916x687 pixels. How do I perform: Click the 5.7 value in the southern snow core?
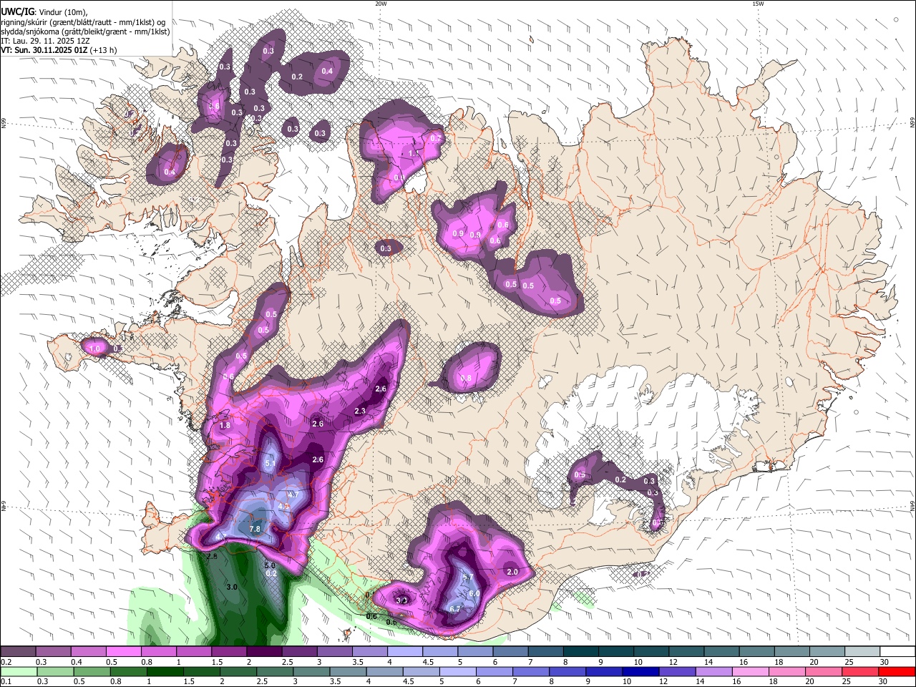(469, 577)
